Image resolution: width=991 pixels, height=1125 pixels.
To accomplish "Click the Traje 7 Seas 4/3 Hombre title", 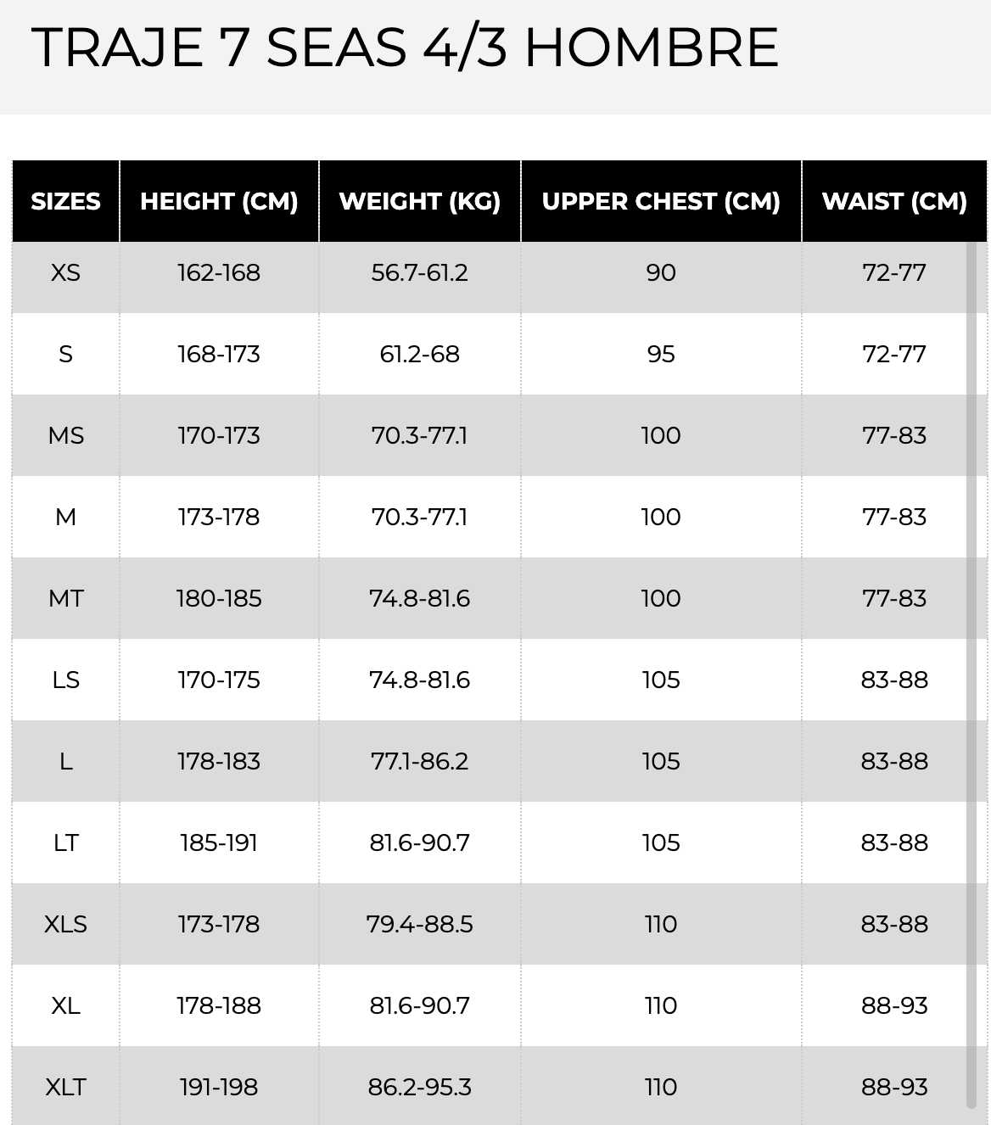I will click(x=405, y=47).
